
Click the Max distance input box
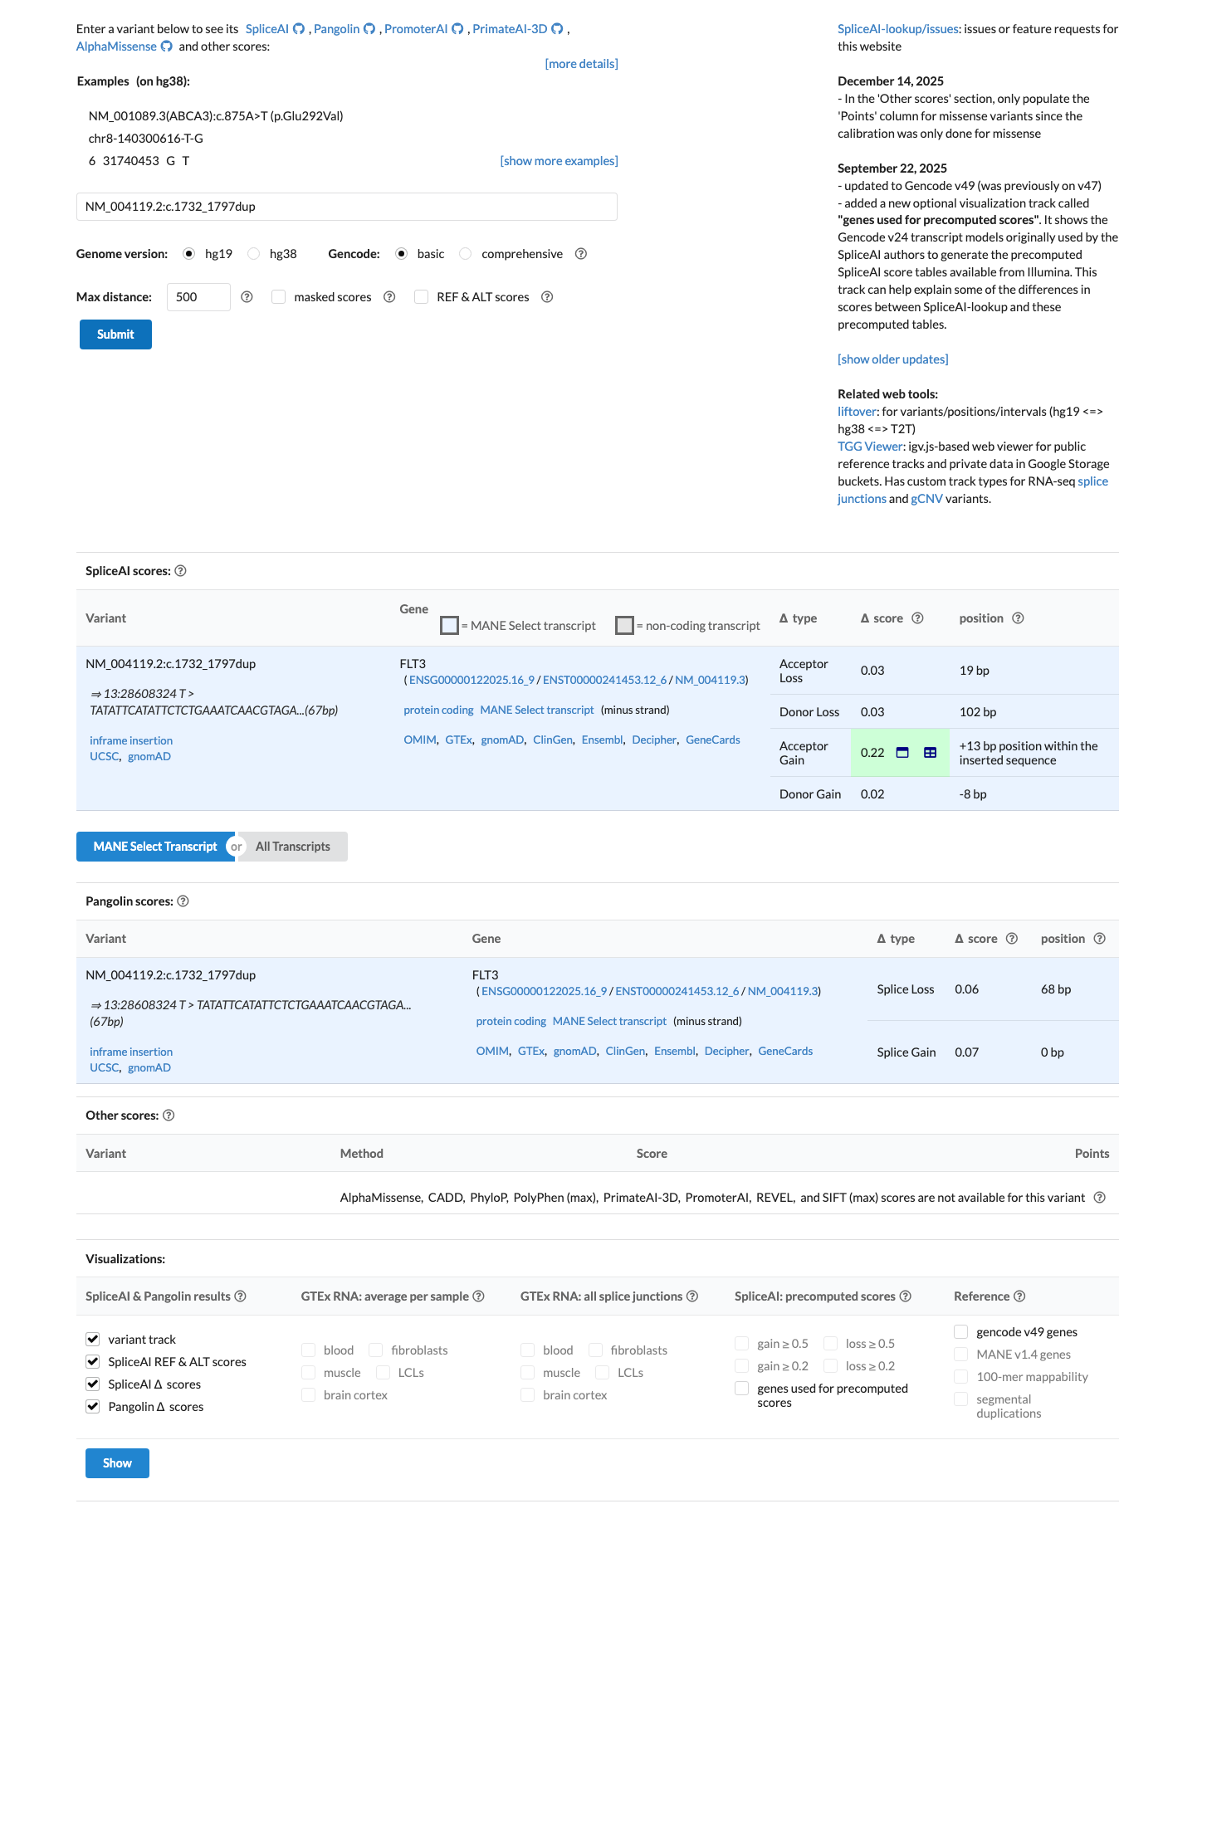pyautogui.click(x=198, y=297)
